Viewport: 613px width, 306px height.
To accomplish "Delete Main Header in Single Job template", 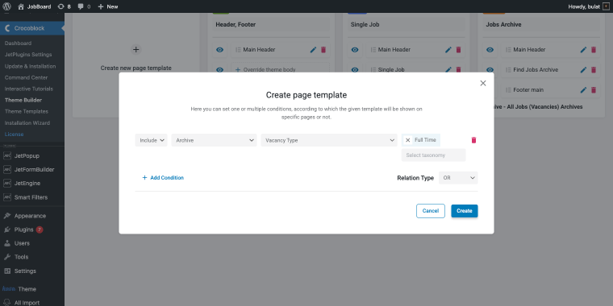I will point(459,50).
